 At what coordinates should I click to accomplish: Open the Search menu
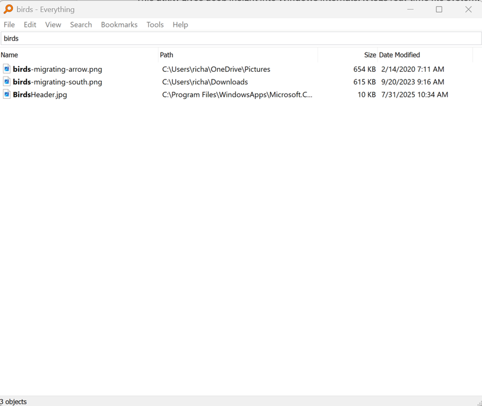point(81,25)
